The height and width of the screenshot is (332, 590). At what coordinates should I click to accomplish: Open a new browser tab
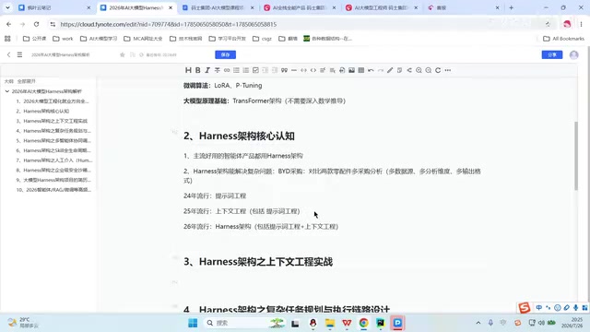point(511,7)
